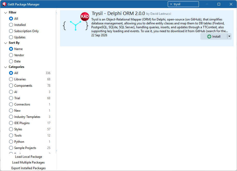This screenshot has height=171, width=237.
Task: Click the Trysil package description text
Action: (x=159, y=25)
